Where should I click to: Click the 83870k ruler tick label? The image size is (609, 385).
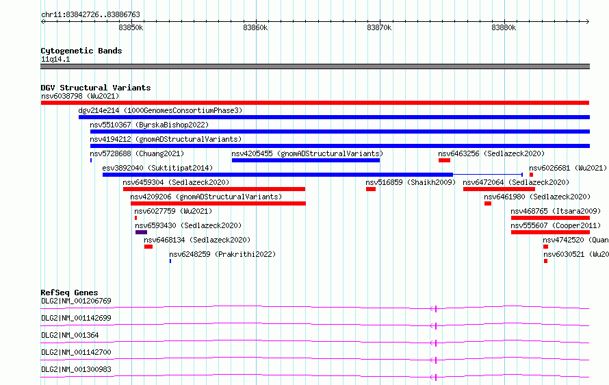380,27
